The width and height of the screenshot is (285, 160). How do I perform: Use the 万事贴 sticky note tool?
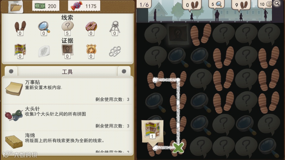click(67, 91)
